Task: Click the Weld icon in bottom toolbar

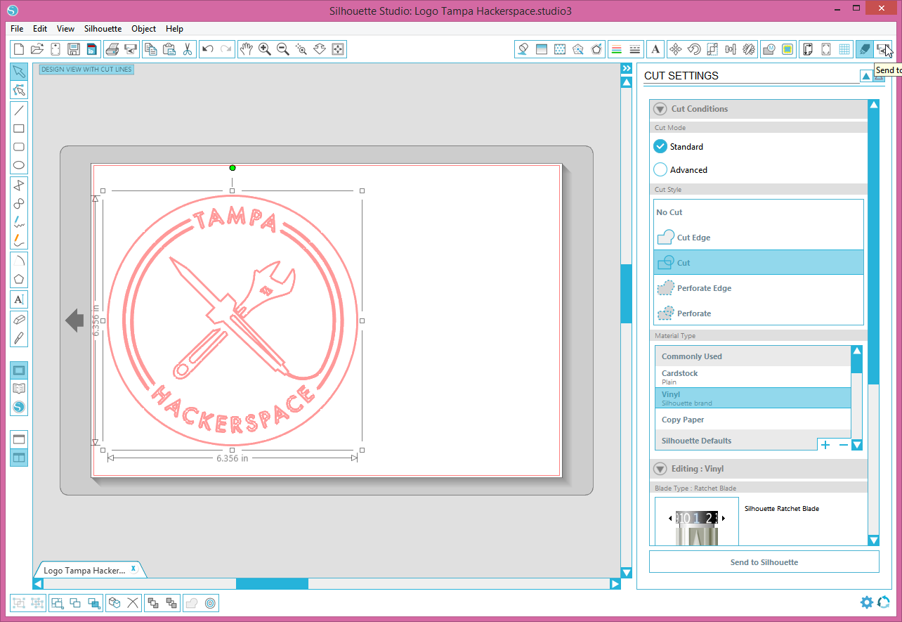Action: point(190,602)
